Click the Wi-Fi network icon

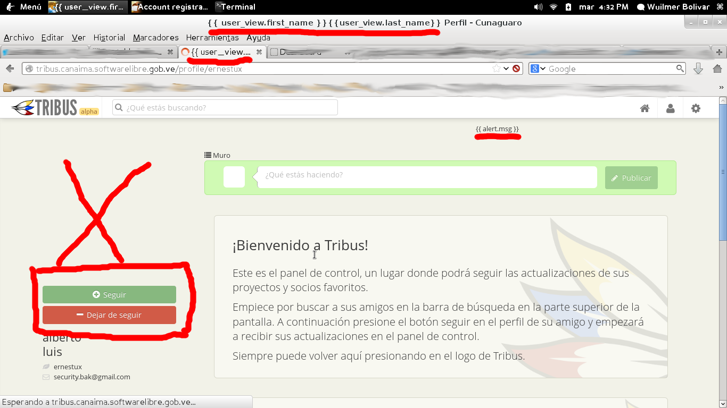[x=553, y=7]
